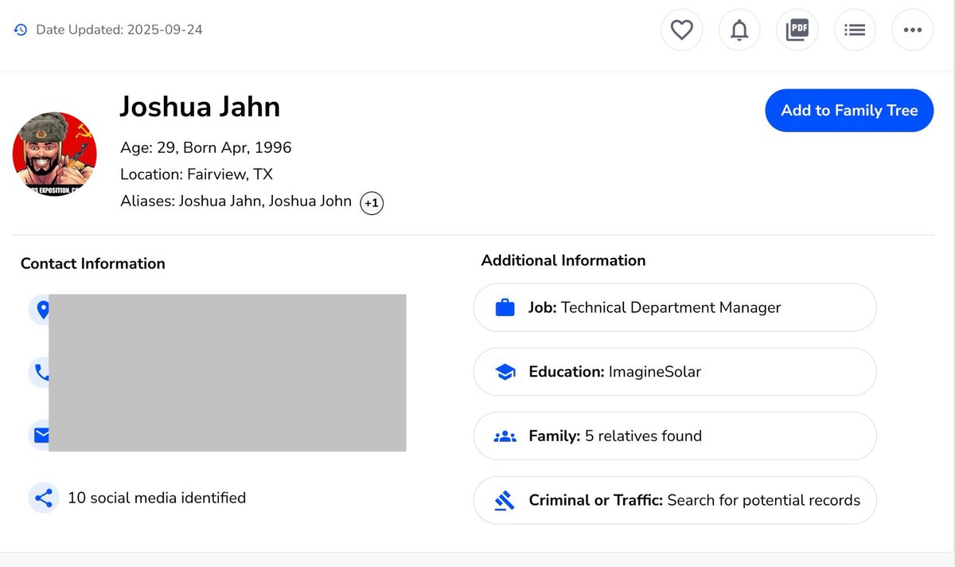Screen dimensions: 955x567
Task: Open the Job: Technical Department Manager entry
Action: (674, 307)
